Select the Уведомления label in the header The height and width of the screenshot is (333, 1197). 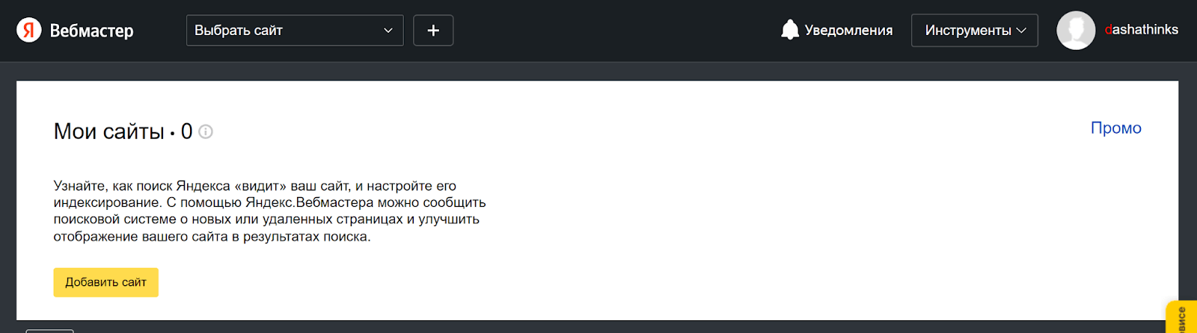[x=848, y=31]
